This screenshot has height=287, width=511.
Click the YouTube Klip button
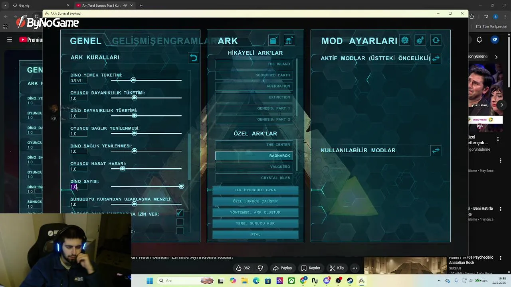coord(337,268)
